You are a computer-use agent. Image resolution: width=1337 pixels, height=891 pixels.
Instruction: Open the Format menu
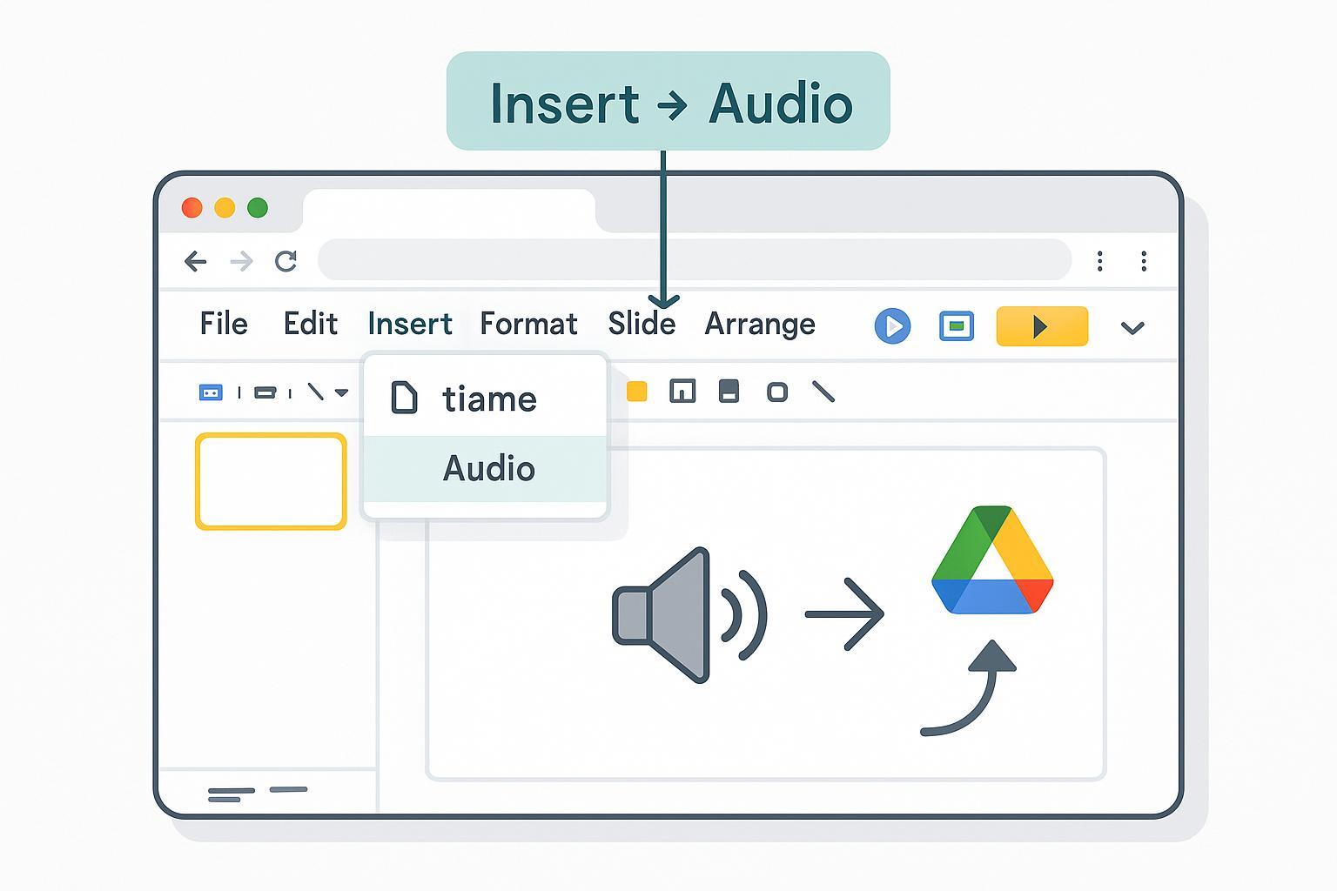(528, 325)
